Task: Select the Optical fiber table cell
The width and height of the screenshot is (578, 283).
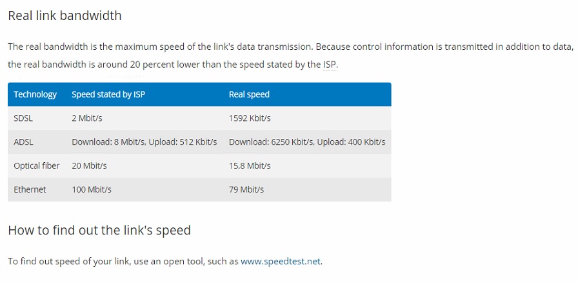Action: click(x=37, y=166)
